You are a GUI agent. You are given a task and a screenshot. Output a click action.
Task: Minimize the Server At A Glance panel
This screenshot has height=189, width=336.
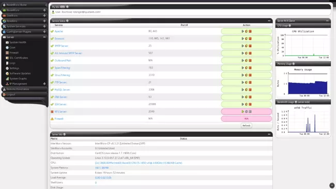[x=327, y=21]
